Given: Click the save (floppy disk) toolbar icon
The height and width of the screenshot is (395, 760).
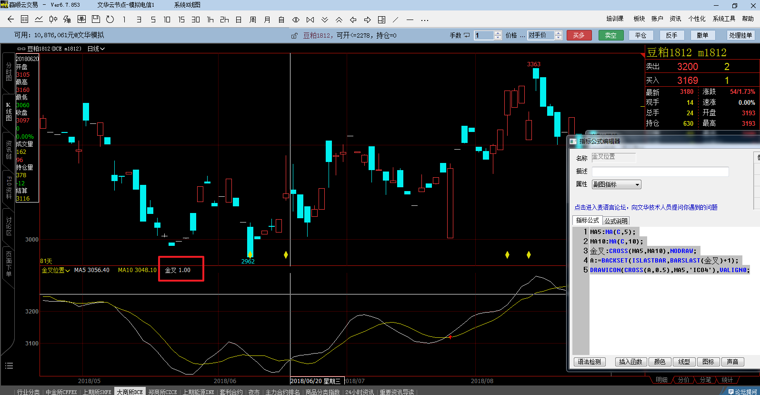Looking at the screenshot, I should [x=96, y=20].
